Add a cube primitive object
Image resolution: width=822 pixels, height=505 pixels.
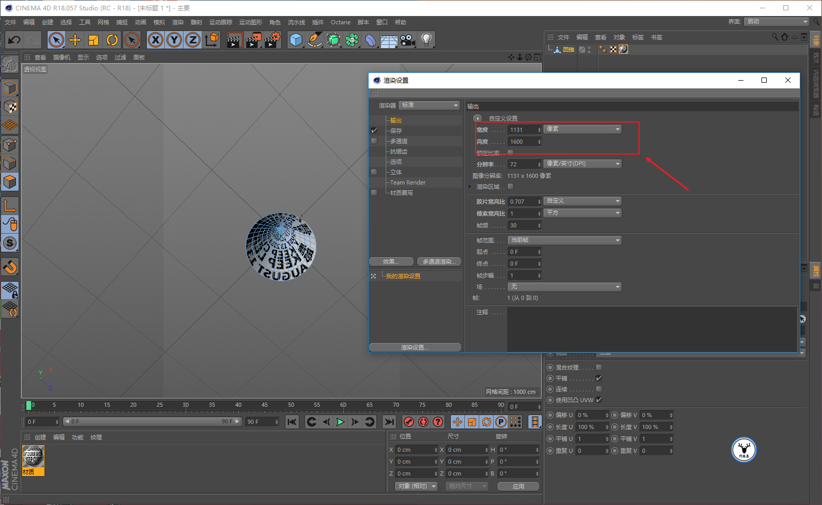pyautogui.click(x=296, y=40)
